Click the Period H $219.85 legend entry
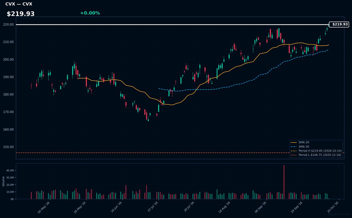The height and width of the screenshot is (218, 352). [316, 151]
